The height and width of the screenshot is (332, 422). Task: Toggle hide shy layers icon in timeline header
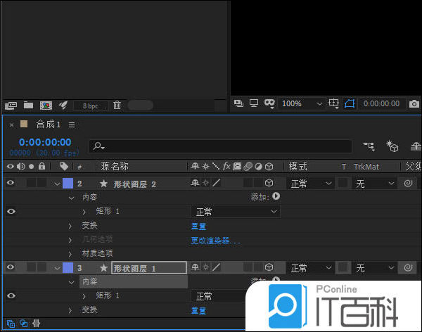tap(416, 146)
